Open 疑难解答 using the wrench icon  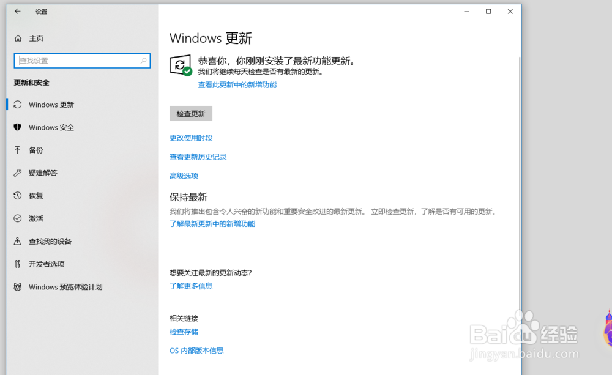17,173
